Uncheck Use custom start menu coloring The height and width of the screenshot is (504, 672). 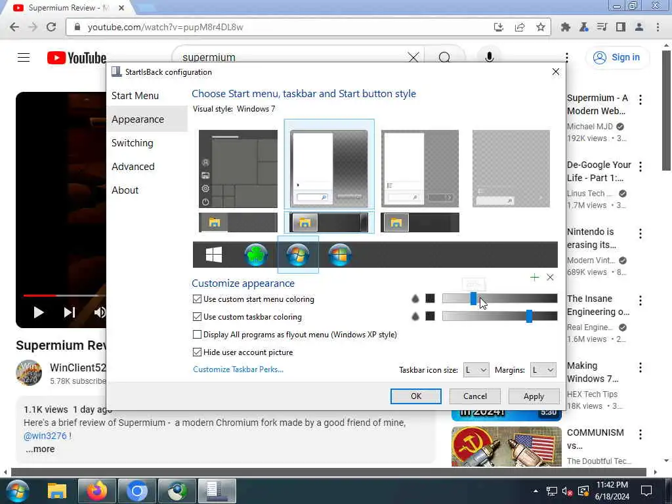pyautogui.click(x=197, y=299)
